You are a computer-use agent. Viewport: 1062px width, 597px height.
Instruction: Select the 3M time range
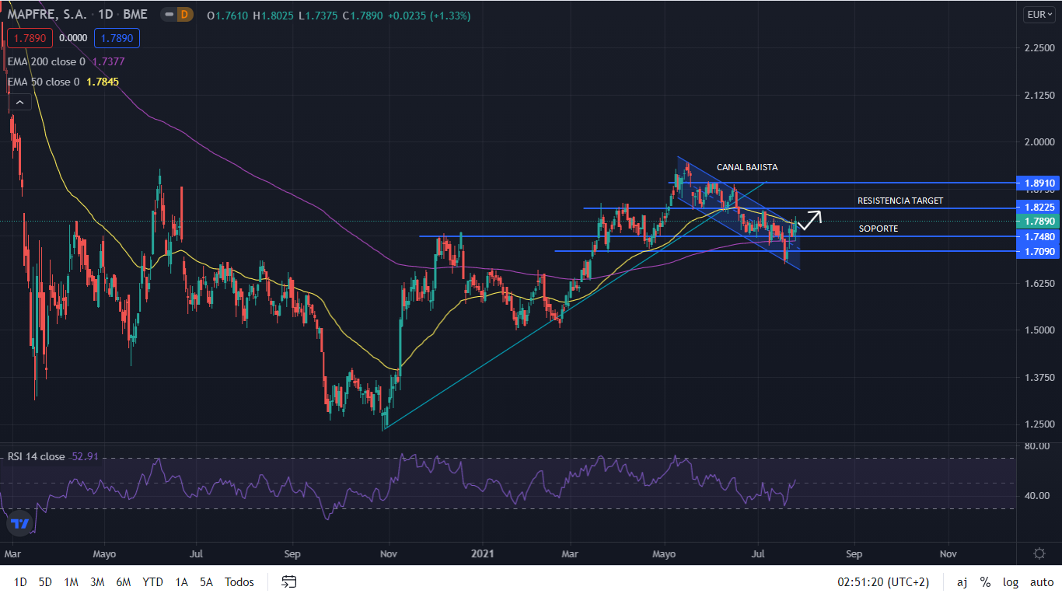[x=97, y=581]
